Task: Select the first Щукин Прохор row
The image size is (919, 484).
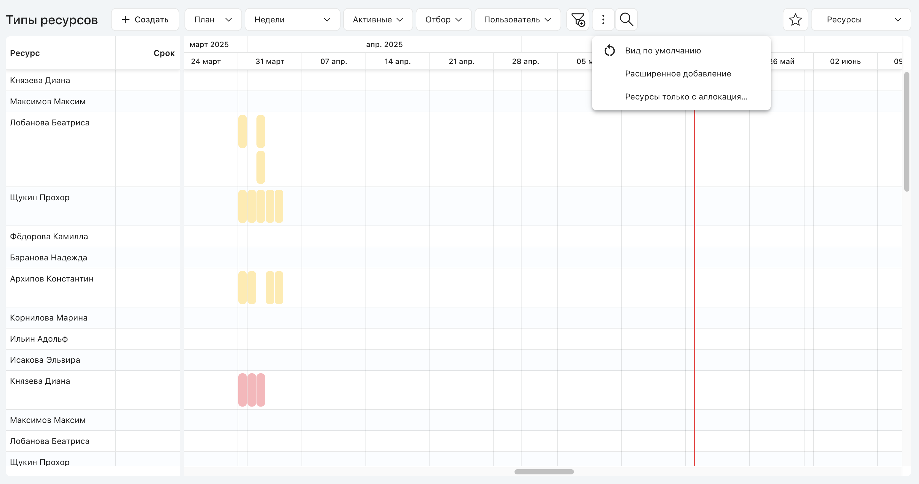Action: point(93,206)
